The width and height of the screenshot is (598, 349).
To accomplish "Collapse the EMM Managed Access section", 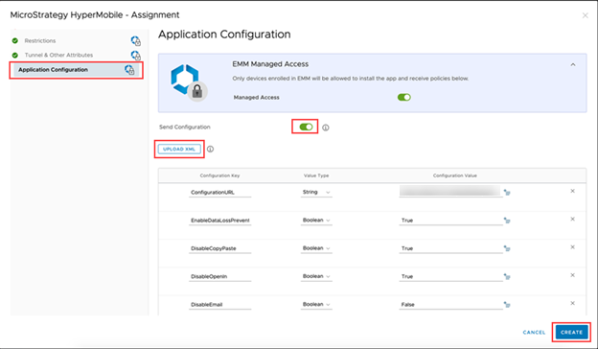I will coord(573,65).
